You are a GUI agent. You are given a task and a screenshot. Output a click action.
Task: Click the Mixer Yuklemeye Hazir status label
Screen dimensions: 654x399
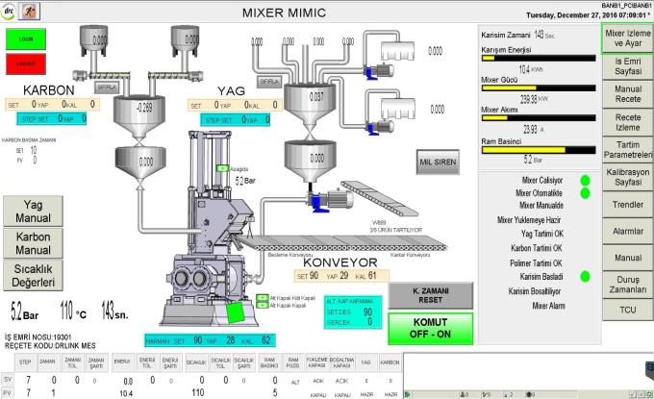tap(529, 220)
